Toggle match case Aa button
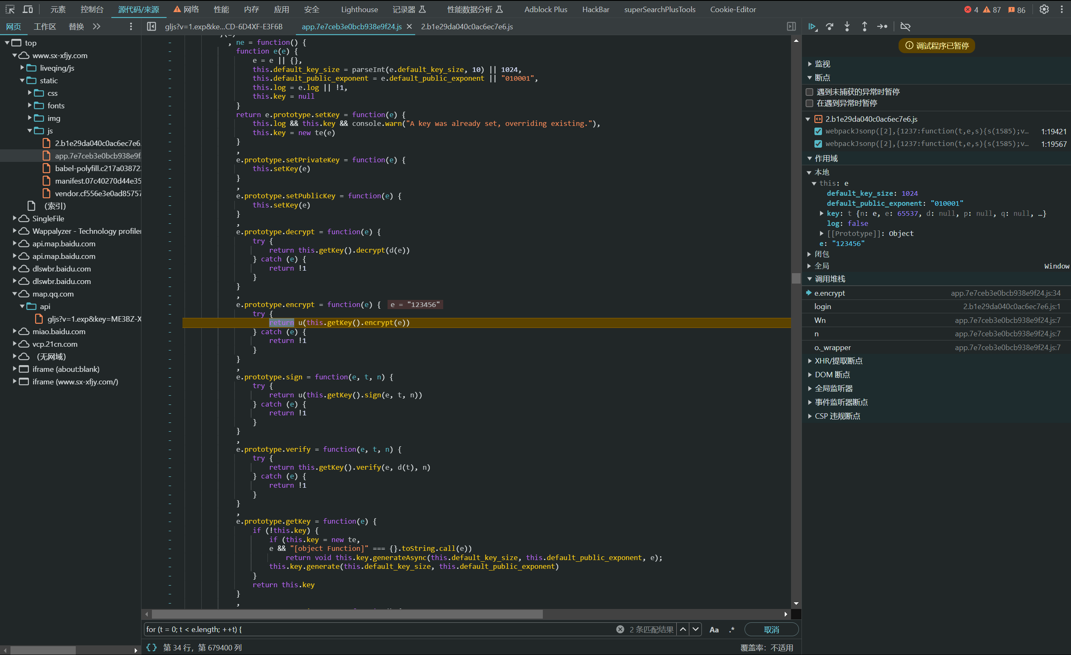The height and width of the screenshot is (655, 1071). coord(714,629)
